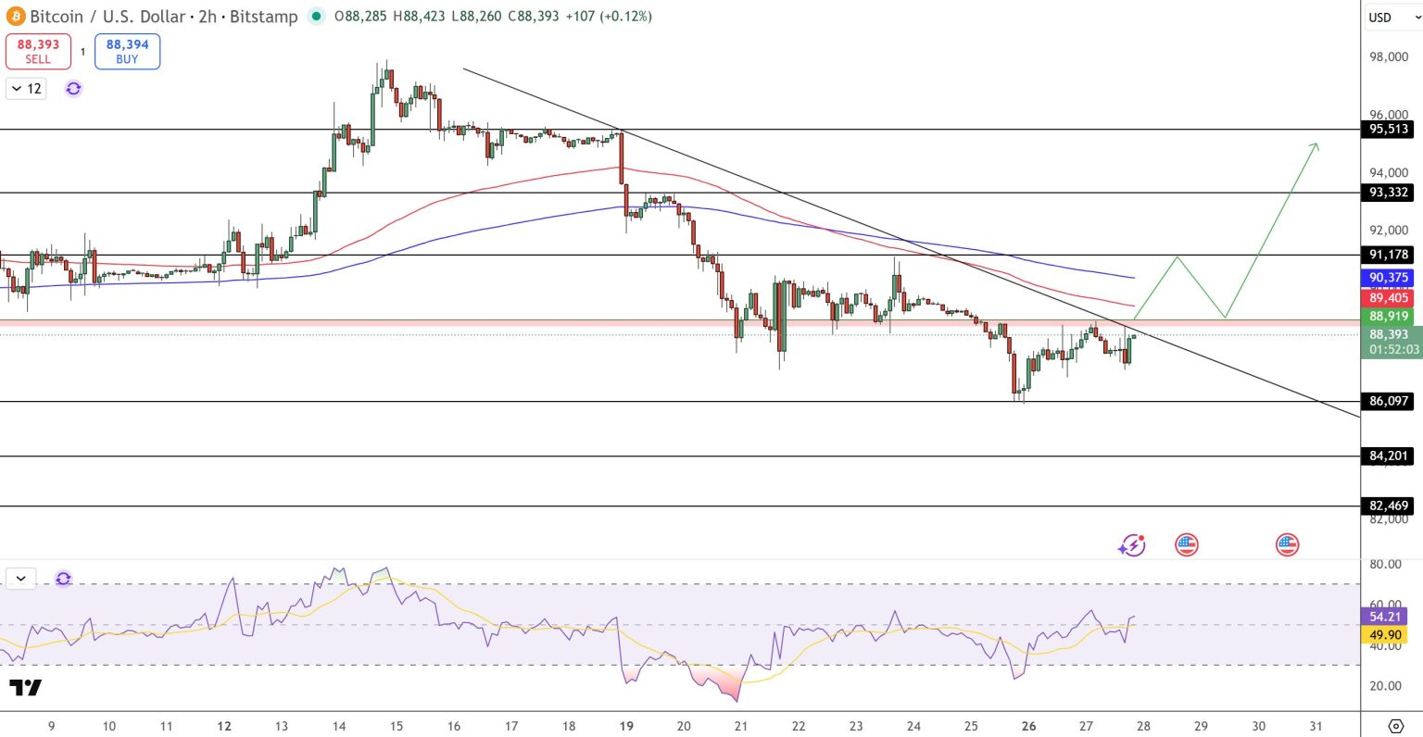Click the refresh icon in the indicator pane
This screenshot has width=1423, height=737.
click(x=62, y=578)
